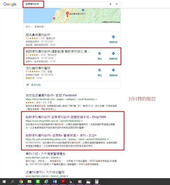Click directions icon for orthopedic clinic listing
This screenshot has width=170, height=185.
113,54
